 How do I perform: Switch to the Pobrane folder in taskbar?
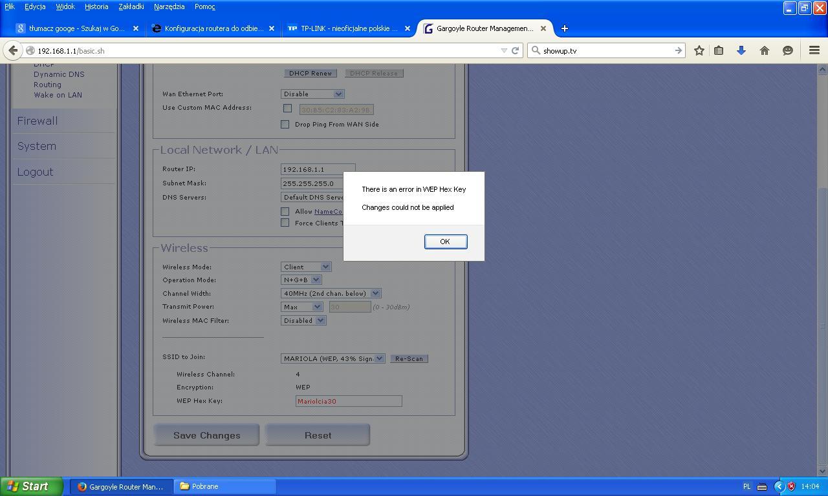pyautogui.click(x=224, y=486)
